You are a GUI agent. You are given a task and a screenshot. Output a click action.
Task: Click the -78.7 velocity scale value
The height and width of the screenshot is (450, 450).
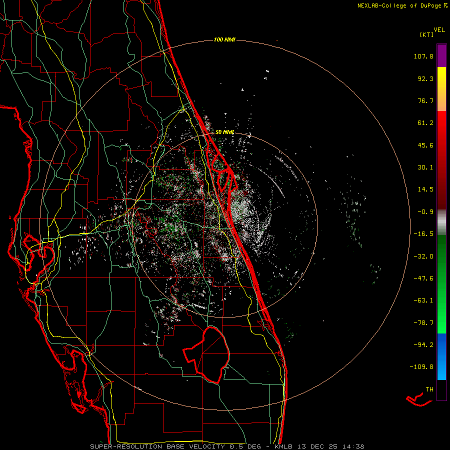tap(423, 323)
